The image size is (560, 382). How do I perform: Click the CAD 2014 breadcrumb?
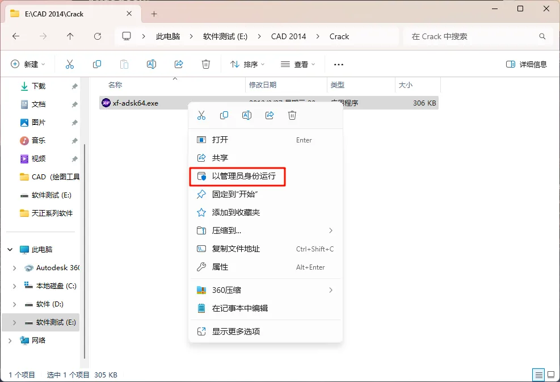(289, 36)
